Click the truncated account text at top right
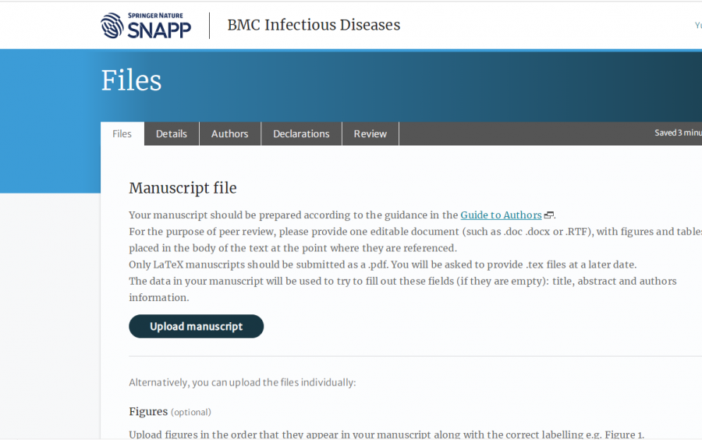Image resolution: width=702 pixels, height=440 pixels. [x=697, y=25]
